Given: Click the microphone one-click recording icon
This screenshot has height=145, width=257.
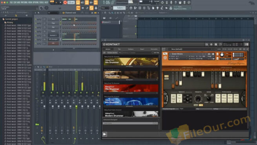Looking at the screenshot, I should coord(171,2).
